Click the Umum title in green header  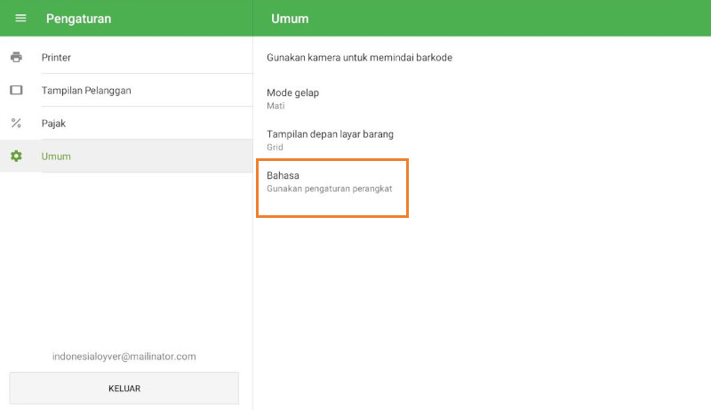pos(290,18)
